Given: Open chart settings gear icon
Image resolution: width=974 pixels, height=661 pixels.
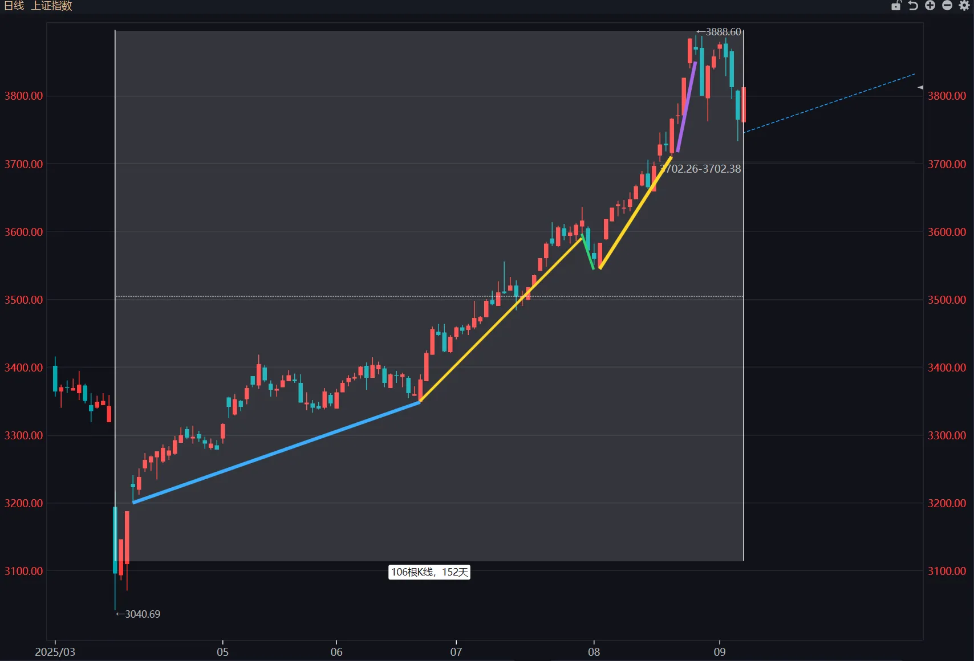Looking at the screenshot, I should [x=964, y=6].
